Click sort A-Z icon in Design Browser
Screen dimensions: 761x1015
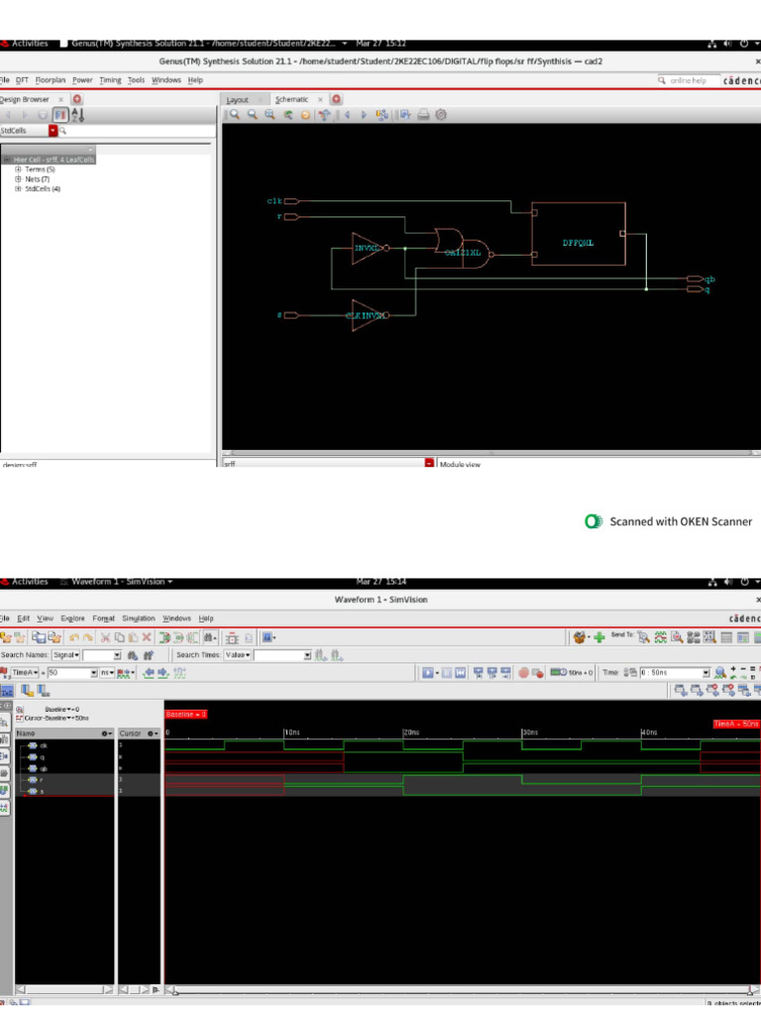77,115
